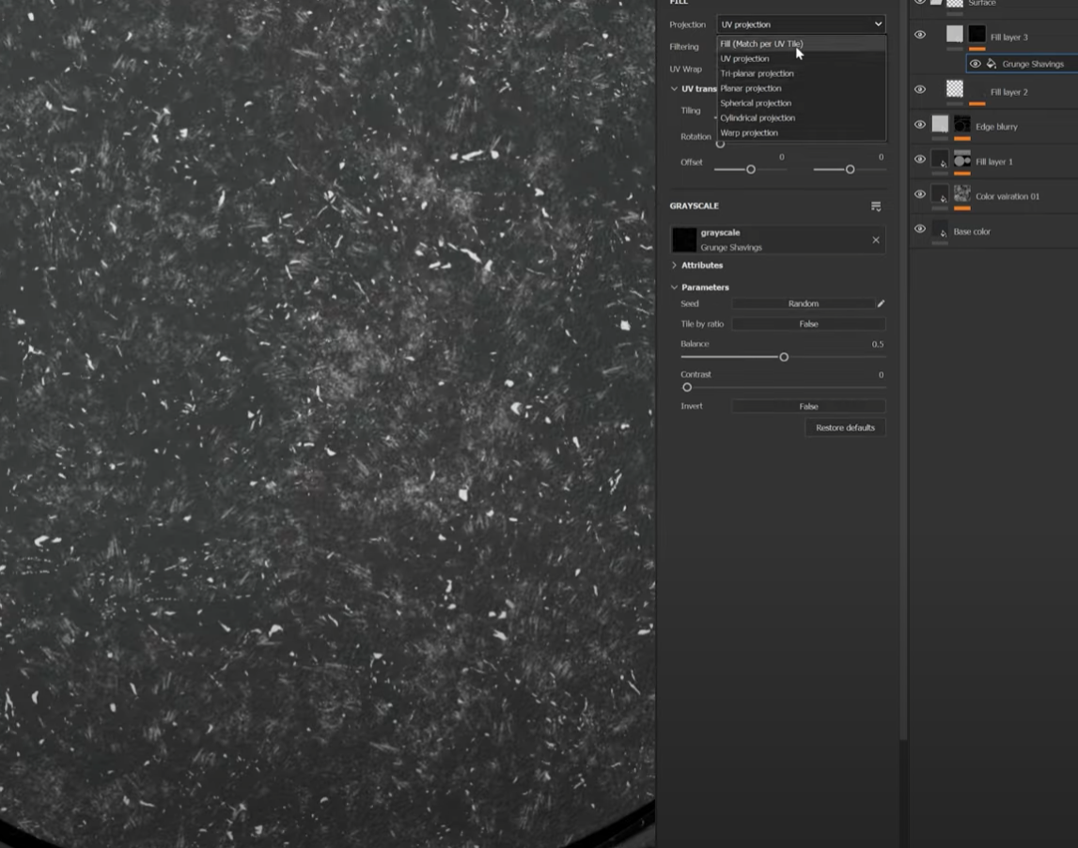Screen dimensions: 1078x848
Task: Open the Grayscale section options icon
Action: click(876, 207)
